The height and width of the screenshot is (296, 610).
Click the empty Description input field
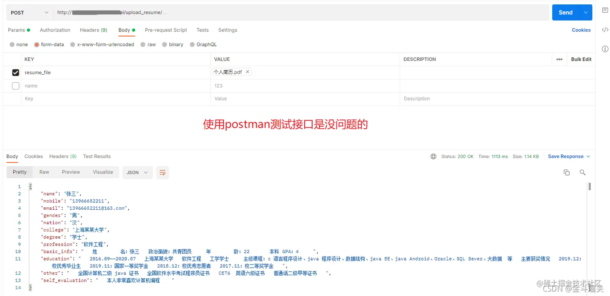coord(497,99)
